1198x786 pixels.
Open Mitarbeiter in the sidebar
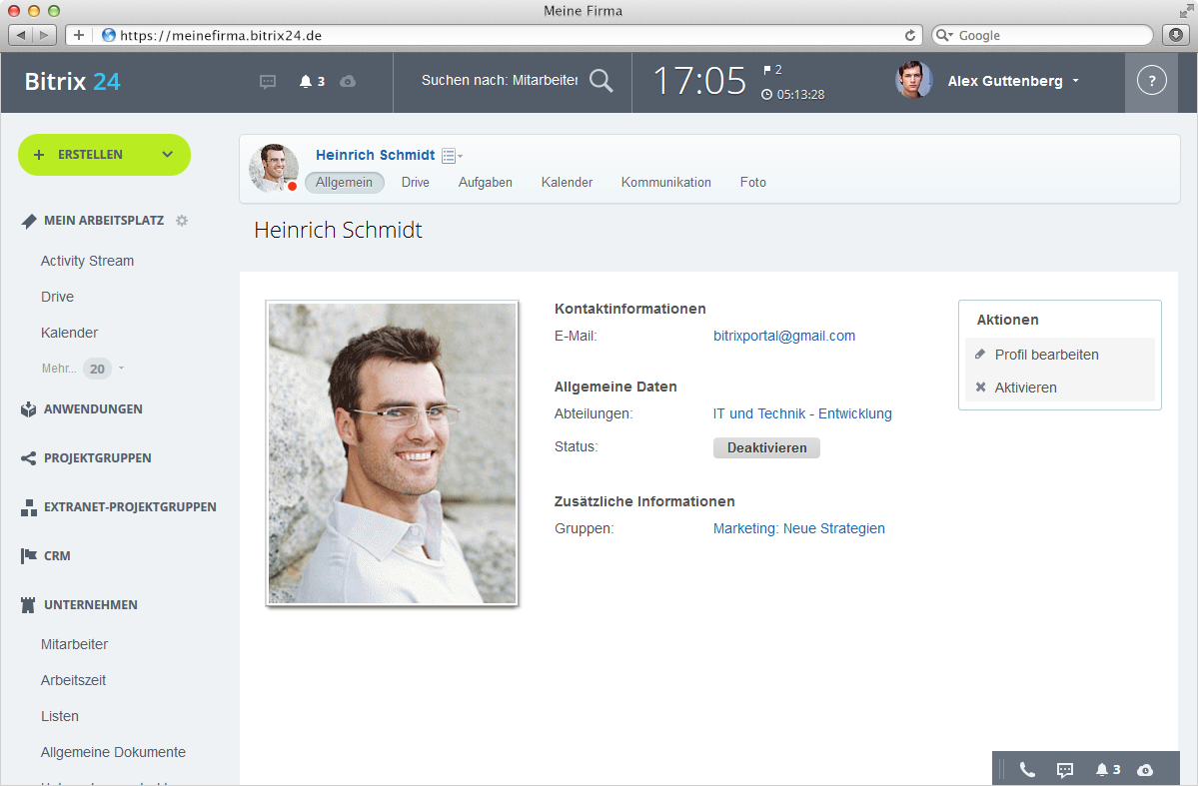click(74, 645)
